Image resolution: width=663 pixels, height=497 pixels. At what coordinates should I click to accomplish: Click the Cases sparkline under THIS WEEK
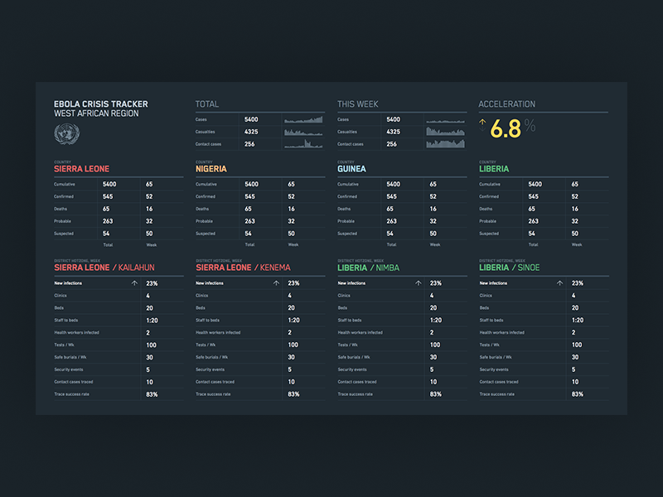tap(446, 118)
